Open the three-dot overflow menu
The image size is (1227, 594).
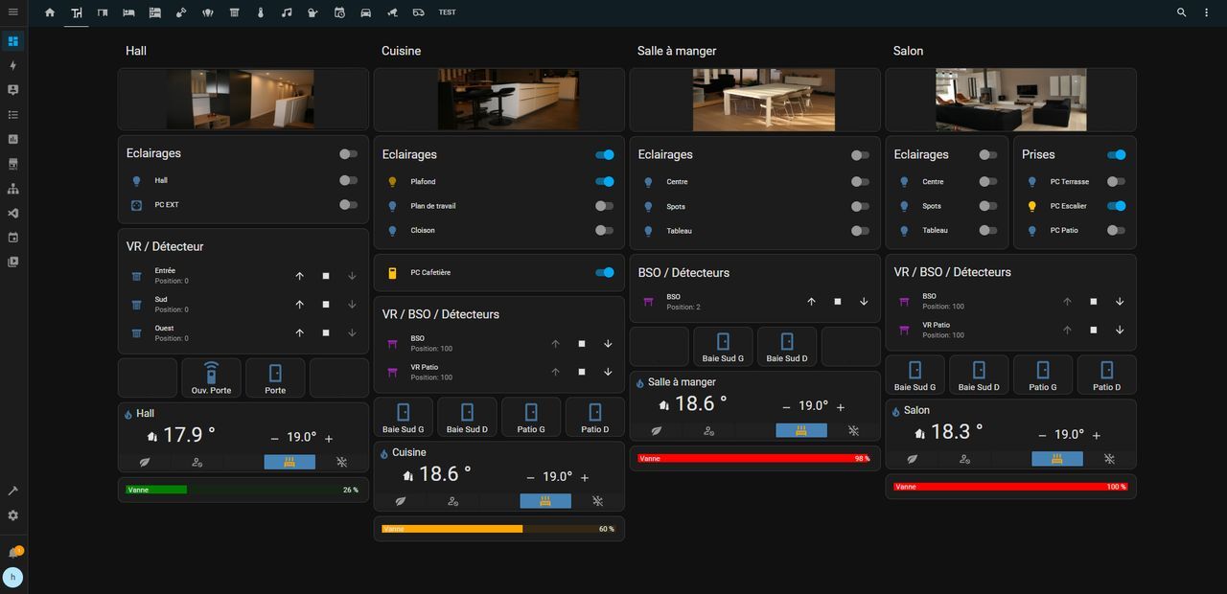[x=1207, y=12]
